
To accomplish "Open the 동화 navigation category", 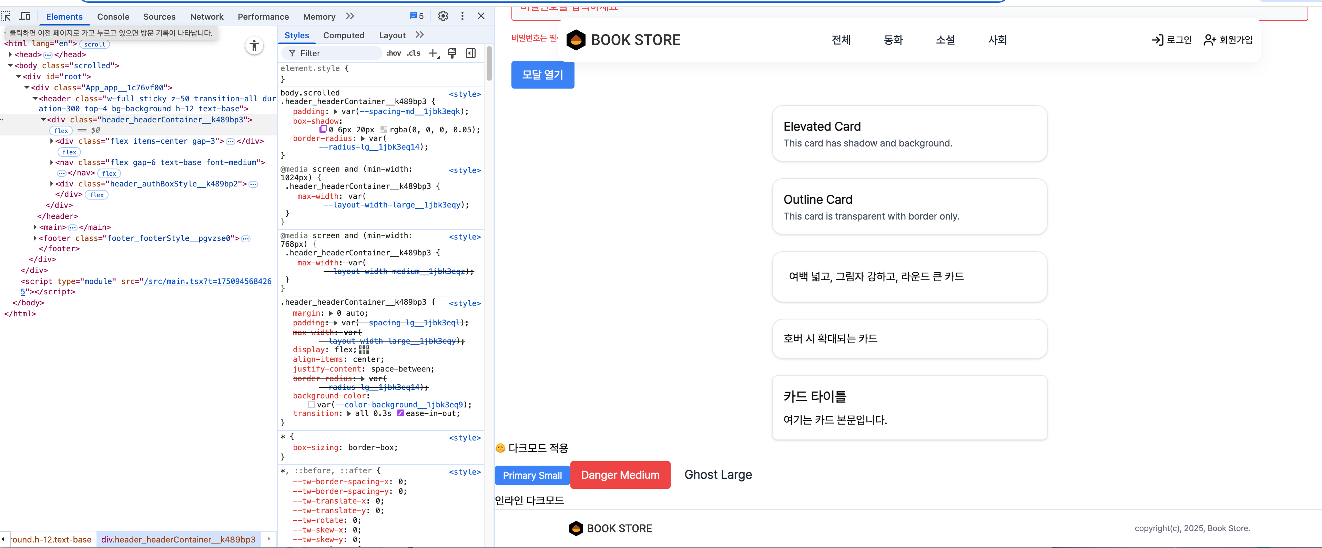I will [x=893, y=40].
